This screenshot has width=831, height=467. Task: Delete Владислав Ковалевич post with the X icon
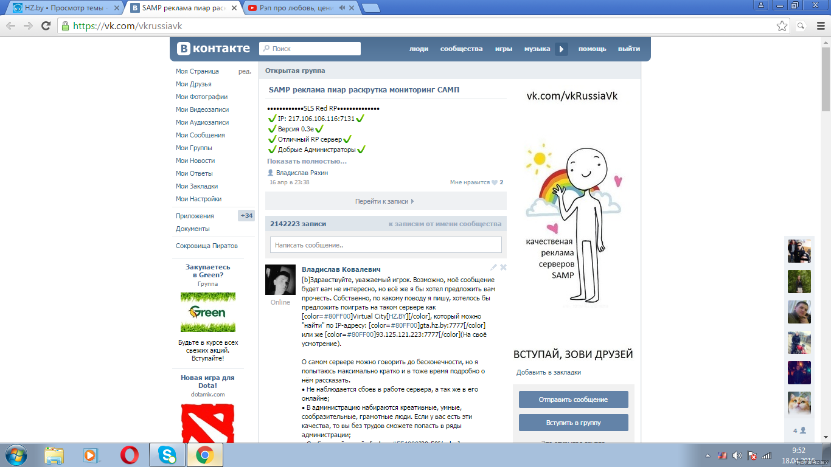tap(503, 267)
